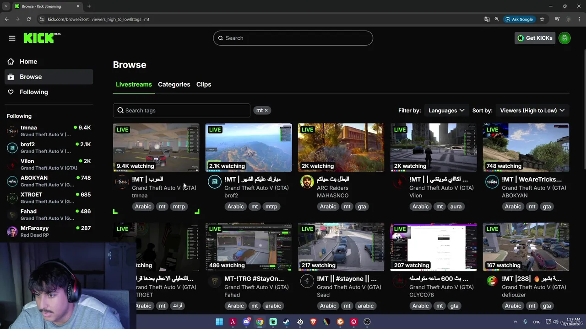Open the zoom magnifier icon in address bar
Image resolution: width=586 pixels, height=329 pixels.
(497, 19)
